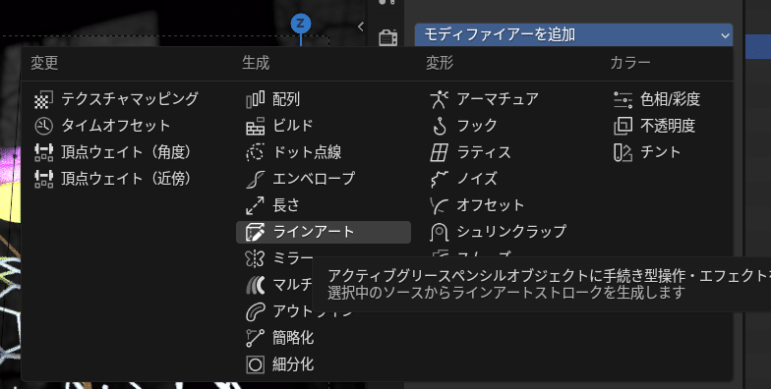Click the オフセット offset icon
Viewport: 771px width, 389px height.
(439, 205)
